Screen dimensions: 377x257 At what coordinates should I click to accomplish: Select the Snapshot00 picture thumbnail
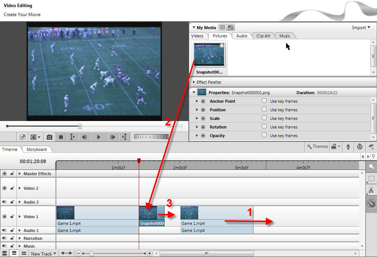pos(209,55)
